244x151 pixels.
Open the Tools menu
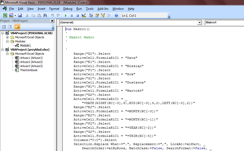[x=90, y=9]
